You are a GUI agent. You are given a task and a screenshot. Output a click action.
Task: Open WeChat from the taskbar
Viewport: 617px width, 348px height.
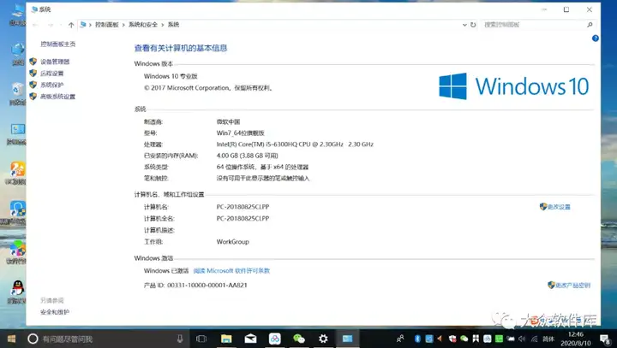click(299, 339)
